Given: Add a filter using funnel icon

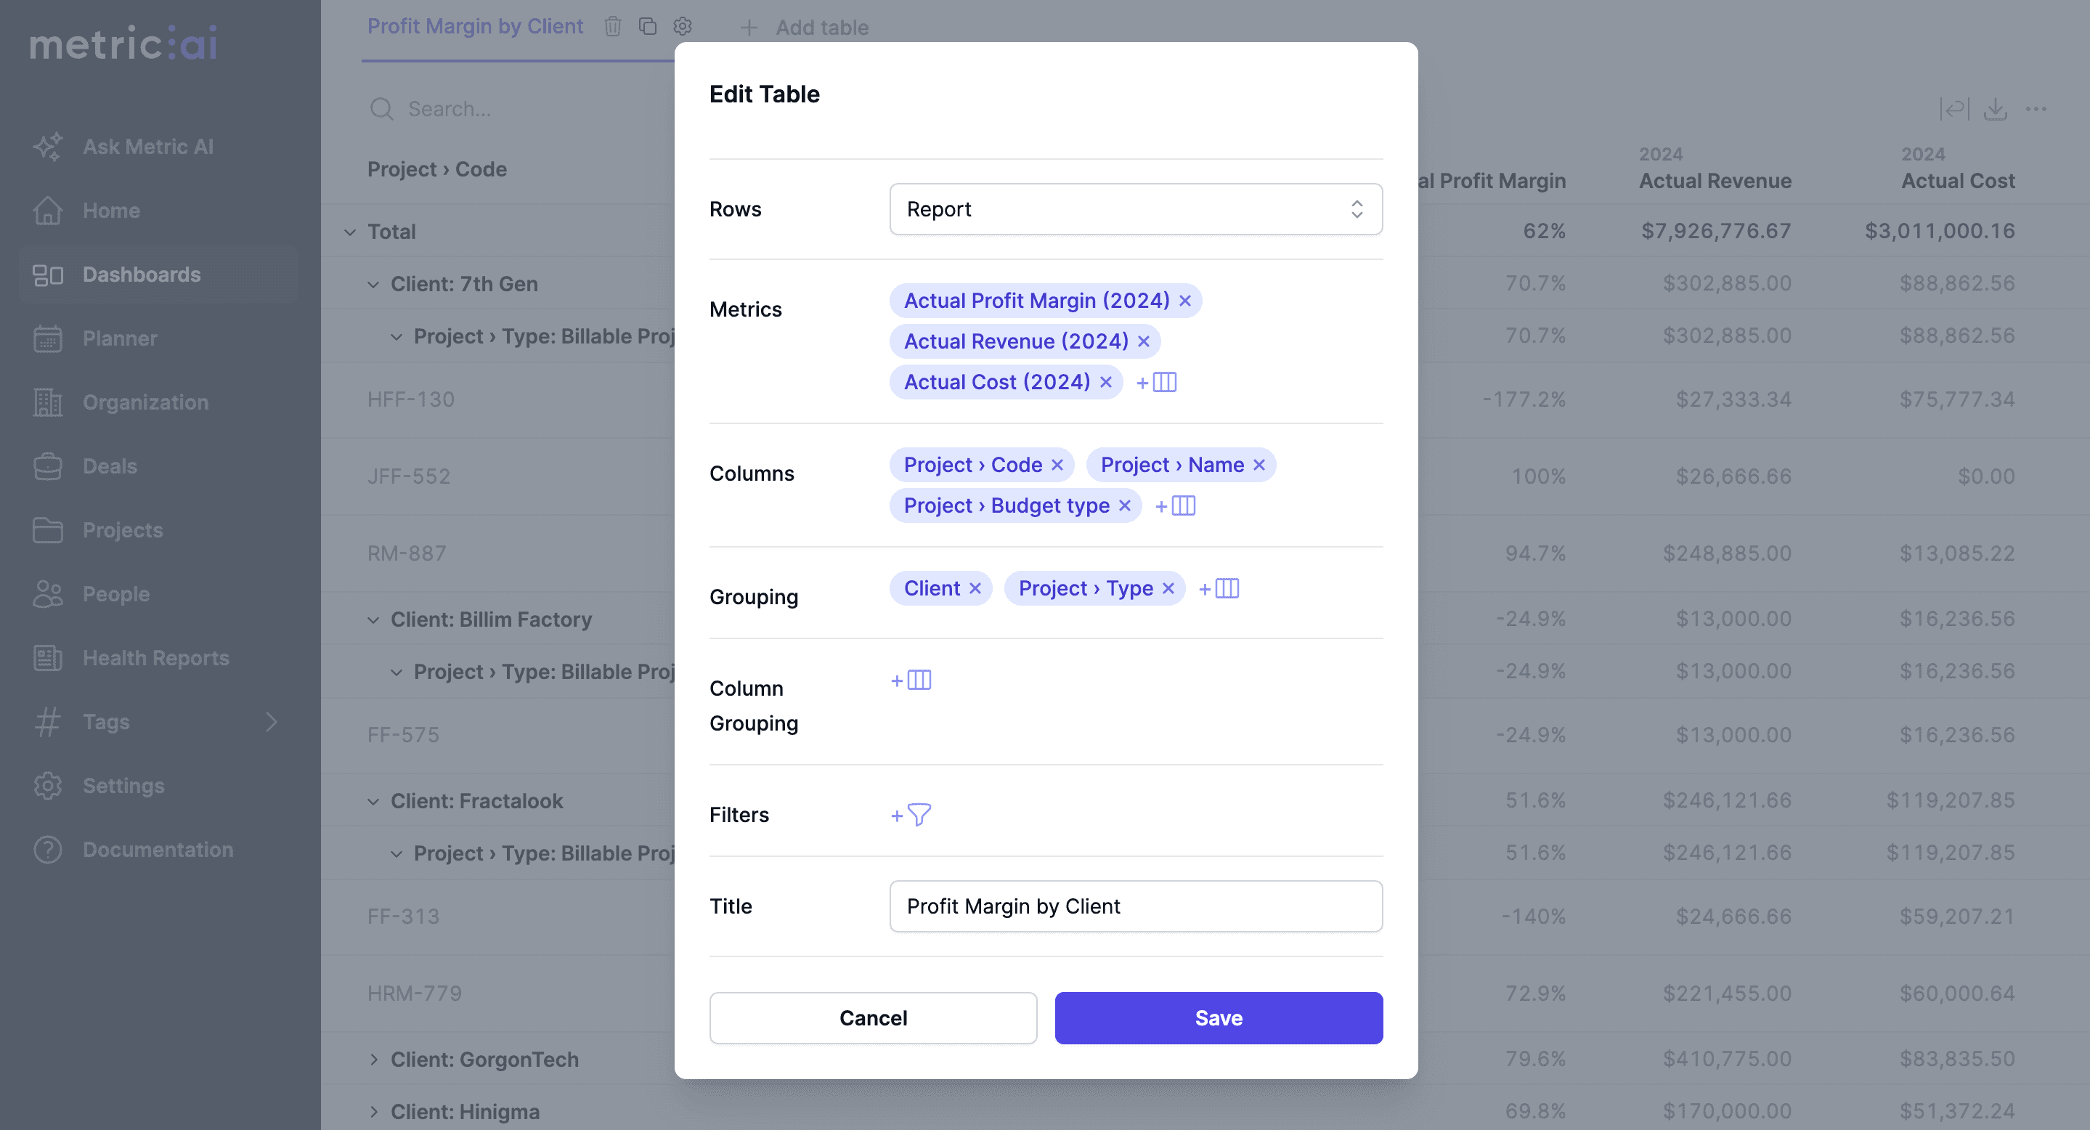Looking at the screenshot, I should [x=911, y=814].
